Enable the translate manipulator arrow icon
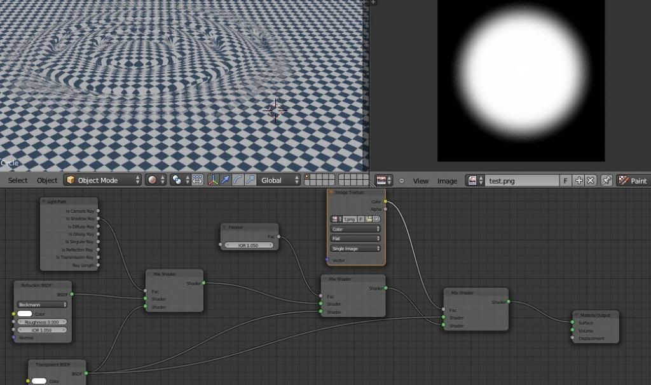The image size is (651, 385). tap(226, 180)
